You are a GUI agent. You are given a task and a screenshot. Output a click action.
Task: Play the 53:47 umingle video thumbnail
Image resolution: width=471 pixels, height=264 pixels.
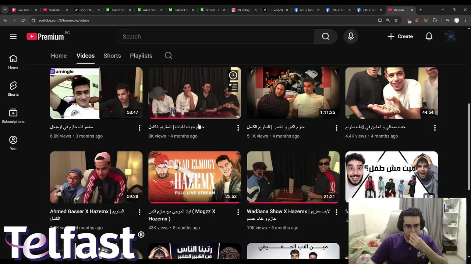96,93
